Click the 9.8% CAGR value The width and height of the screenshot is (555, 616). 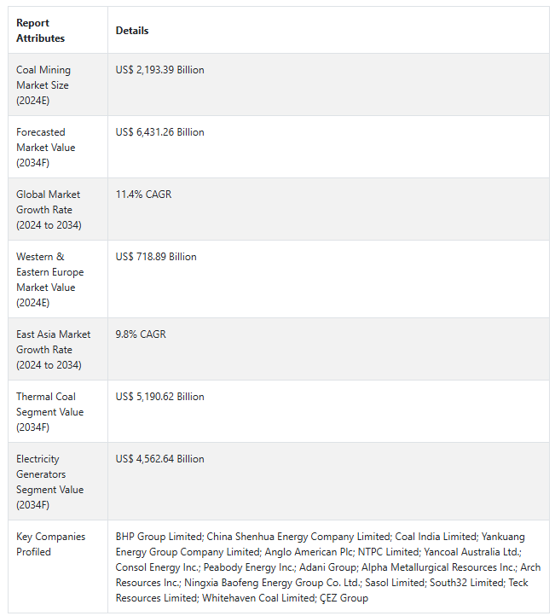pyautogui.click(x=141, y=334)
